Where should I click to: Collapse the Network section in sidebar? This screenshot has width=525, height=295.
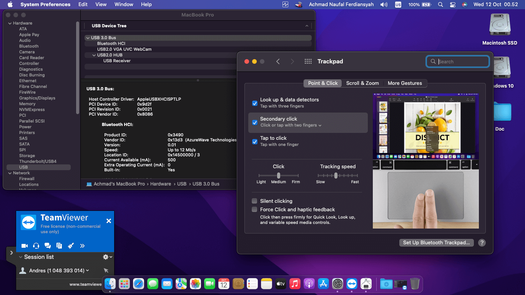[x=10, y=173]
